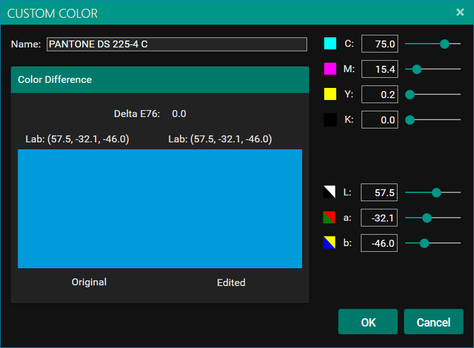Click the blue-yellow 'b' axis icon

329,243
